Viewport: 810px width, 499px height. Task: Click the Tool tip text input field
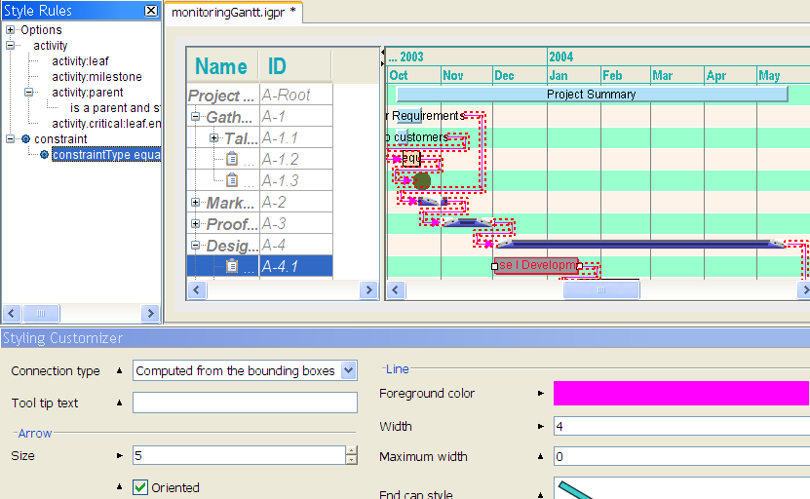(x=245, y=403)
